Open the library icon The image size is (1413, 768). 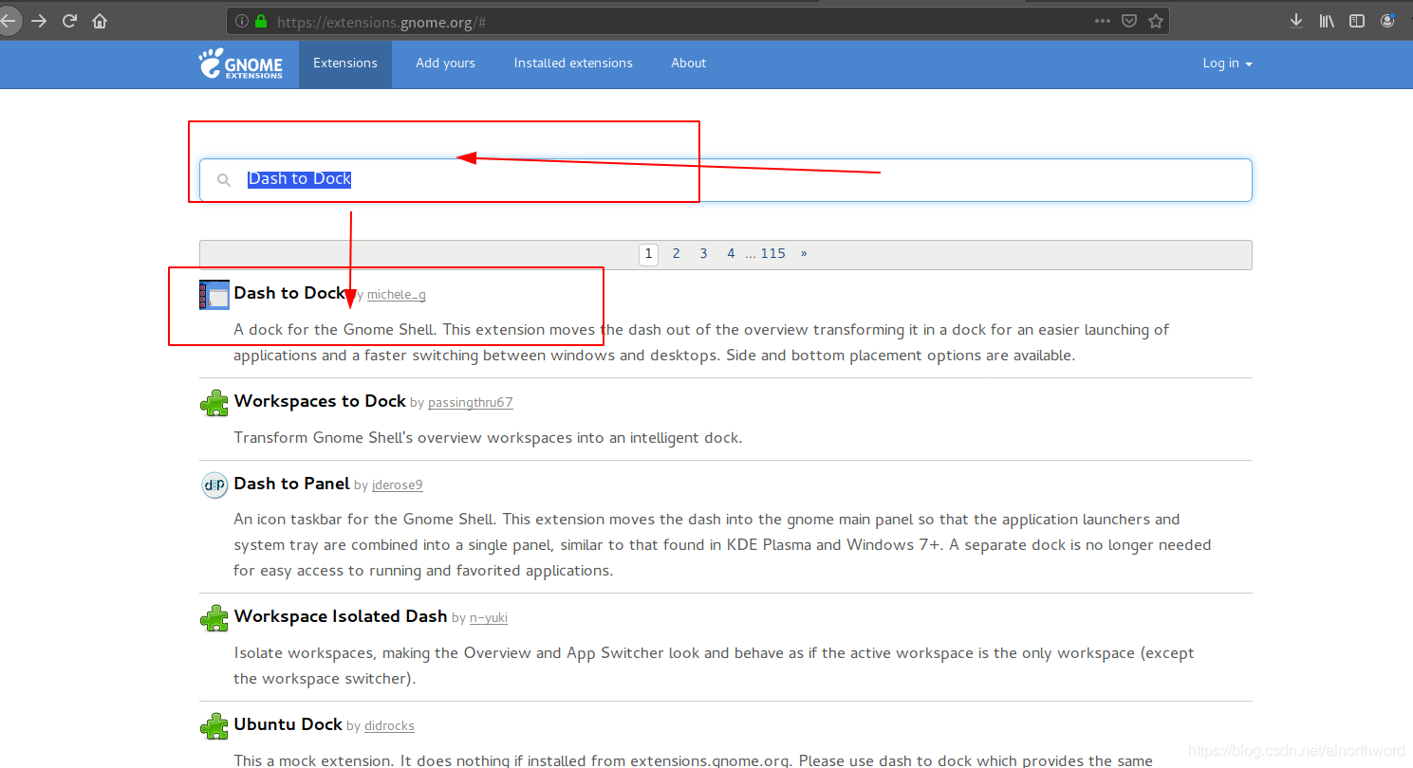[x=1327, y=21]
